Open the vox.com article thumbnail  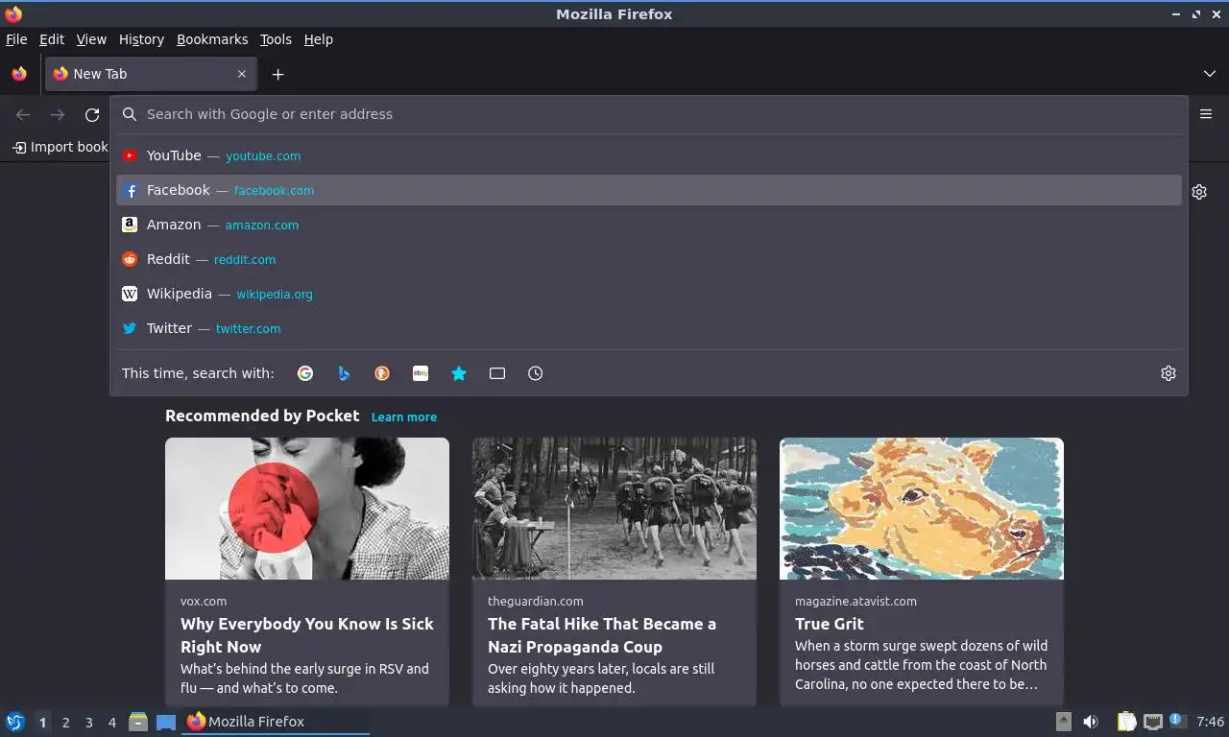click(307, 509)
